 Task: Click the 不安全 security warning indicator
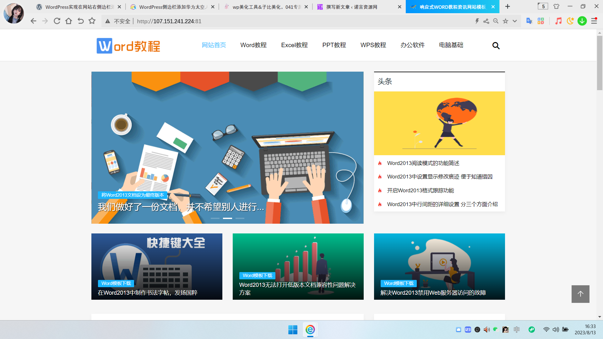click(118, 21)
